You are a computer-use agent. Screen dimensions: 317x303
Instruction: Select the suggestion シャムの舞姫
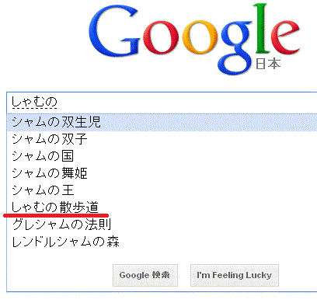click(x=162, y=173)
